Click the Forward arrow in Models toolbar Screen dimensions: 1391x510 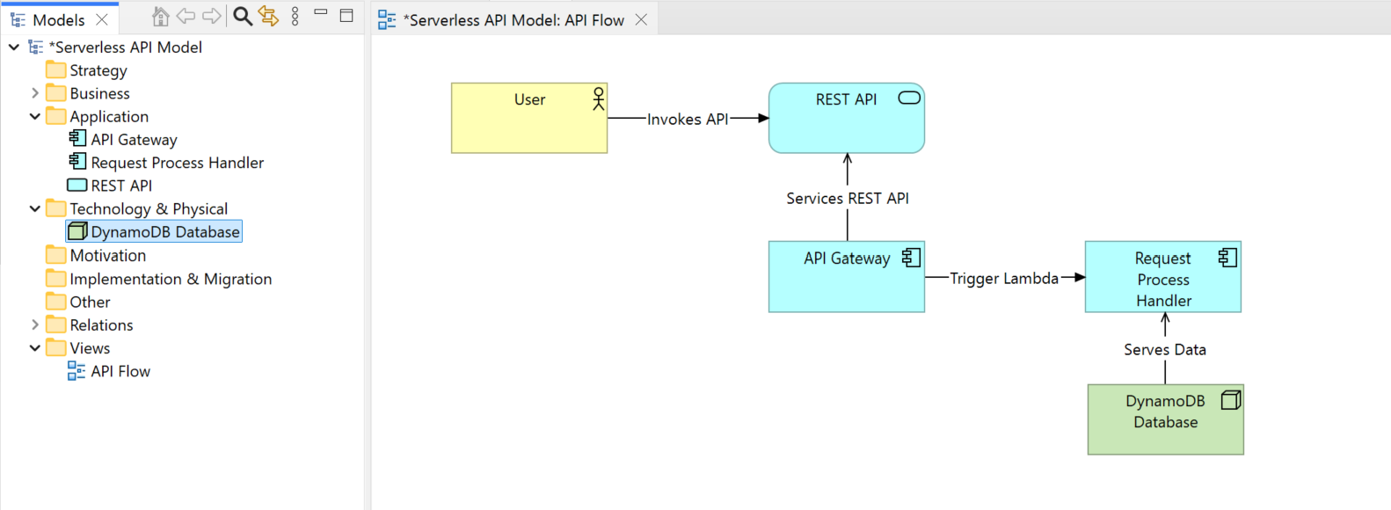point(212,16)
